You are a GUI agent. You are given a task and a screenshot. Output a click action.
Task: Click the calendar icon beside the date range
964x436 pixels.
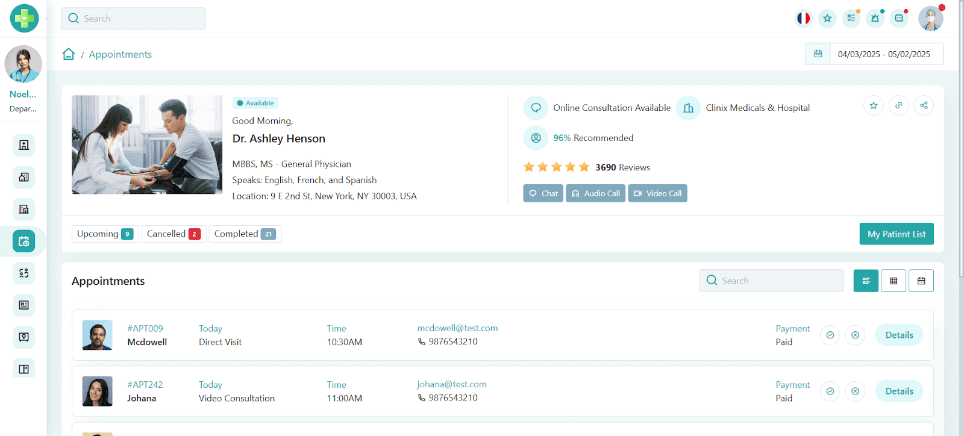(818, 54)
